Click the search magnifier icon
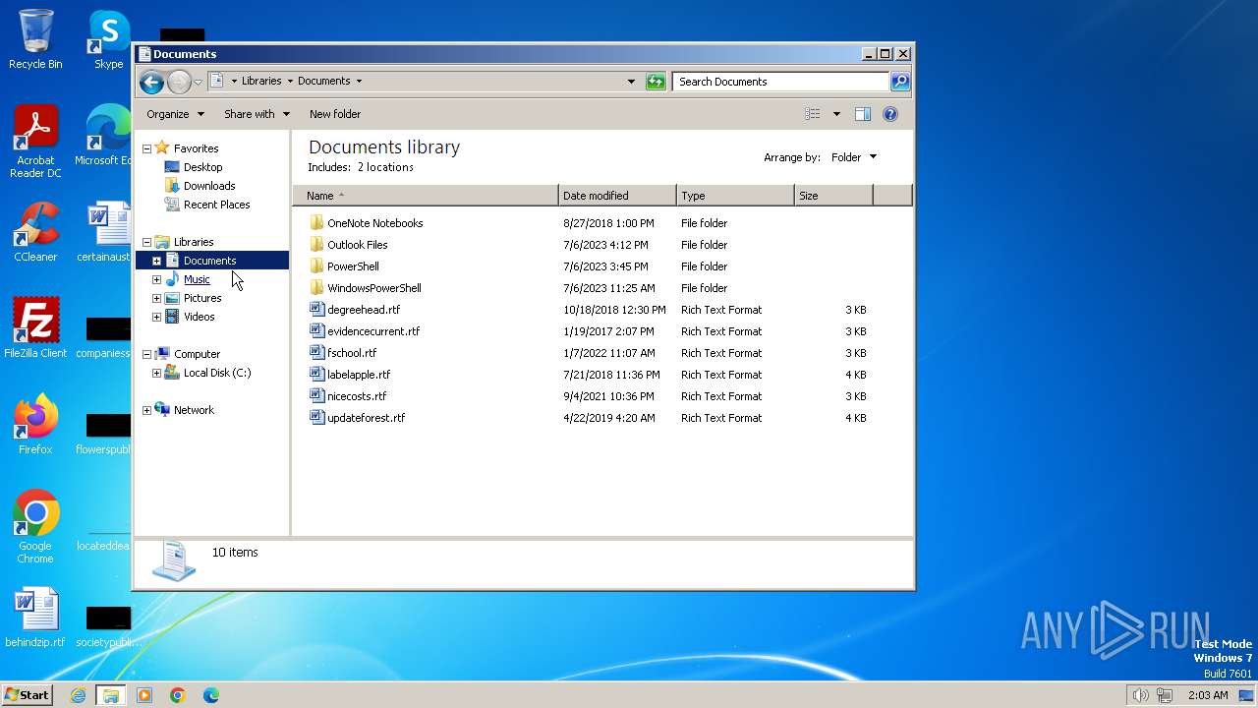This screenshot has width=1258, height=708. pos(899,82)
